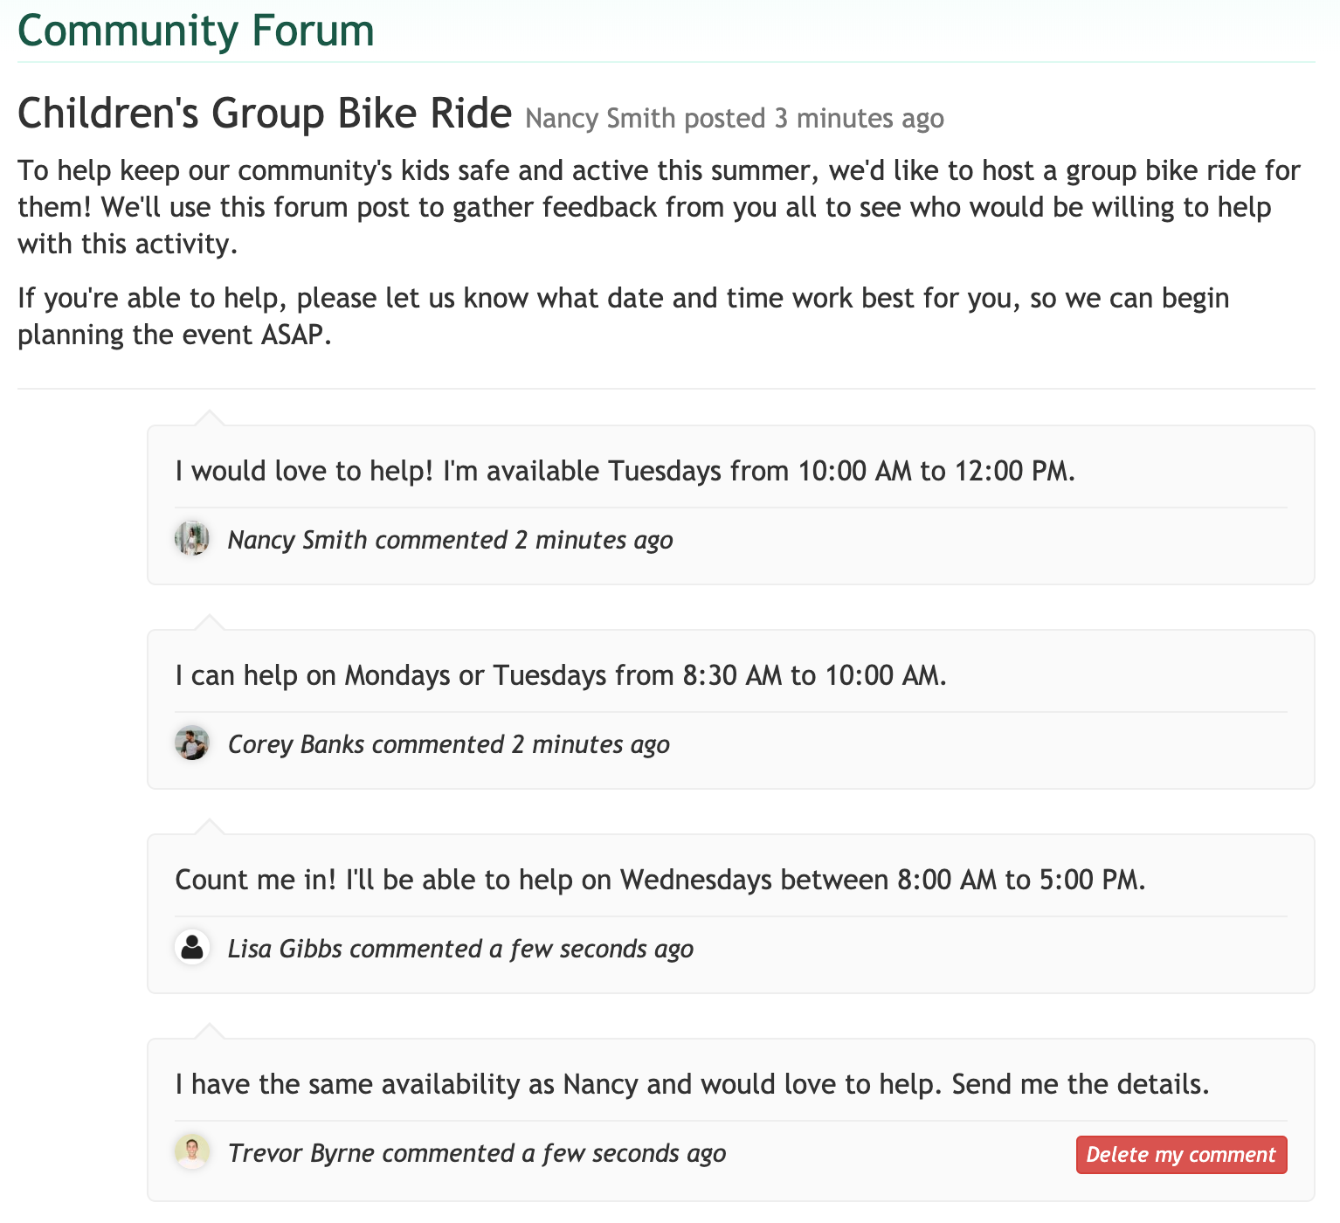The height and width of the screenshot is (1223, 1340).
Task: Click 'Nancy Smith commented 2 minutes ago' text
Action: pyautogui.click(x=450, y=540)
